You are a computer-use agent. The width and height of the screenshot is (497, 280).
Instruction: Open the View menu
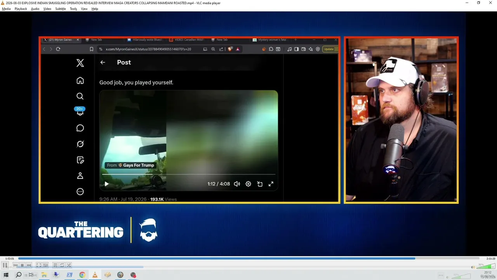[84, 9]
